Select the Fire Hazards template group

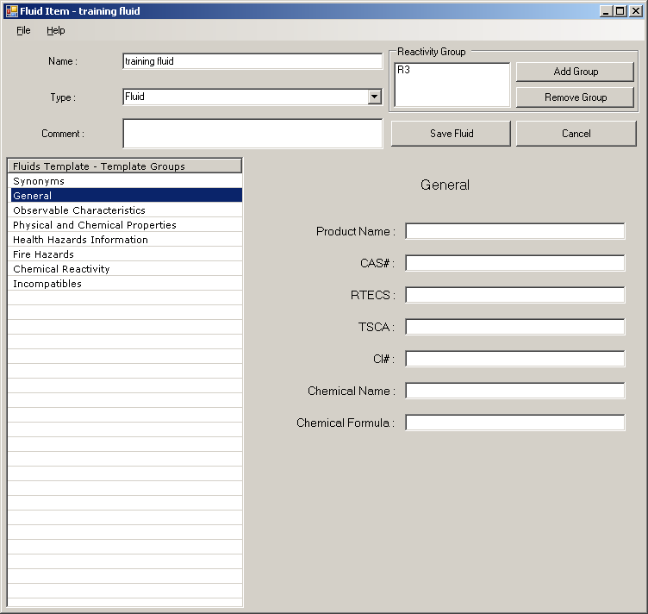(43, 254)
